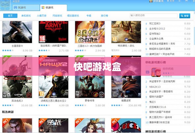The image size is (195, 133).
Task: Open the H.A.W.X 2 cover thumbnail
Action: pyautogui.click(x=53, y=77)
